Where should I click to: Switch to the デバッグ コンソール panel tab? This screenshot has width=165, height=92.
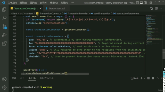(46, 78)
